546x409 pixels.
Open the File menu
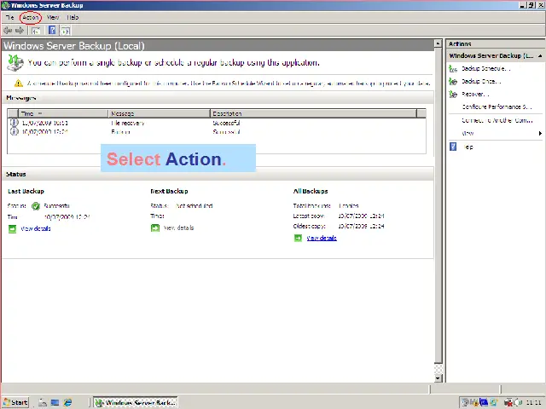pyautogui.click(x=9, y=17)
